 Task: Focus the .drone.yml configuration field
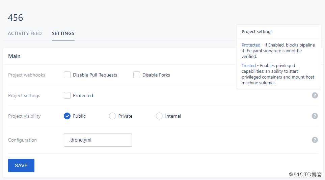98,140
